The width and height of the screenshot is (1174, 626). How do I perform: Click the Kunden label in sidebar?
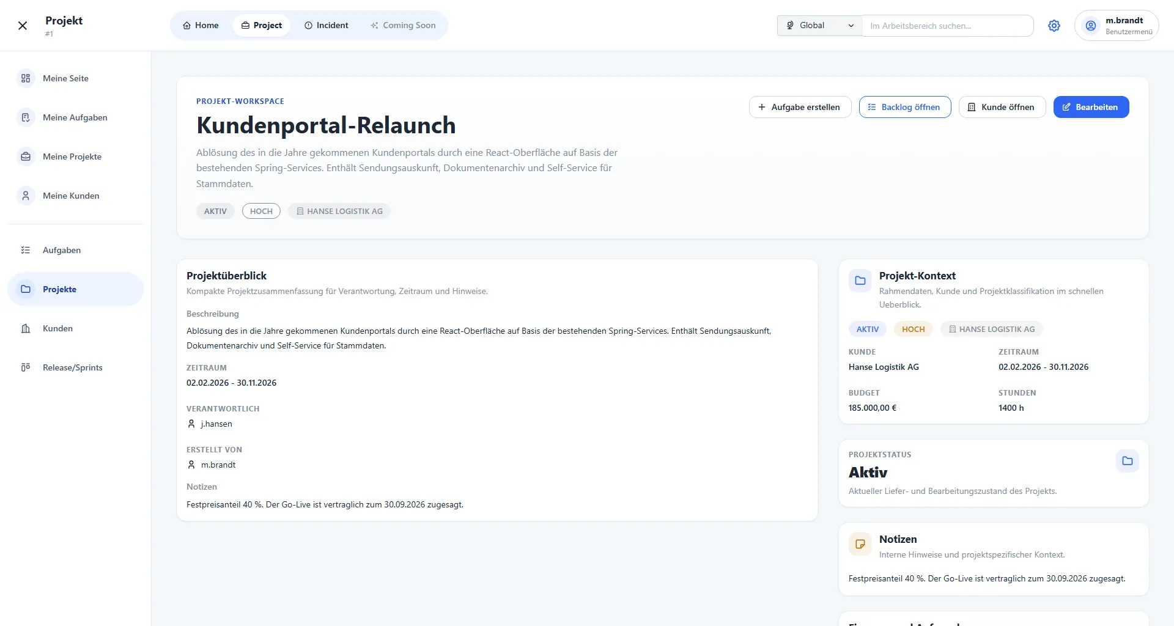click(57, 328)
